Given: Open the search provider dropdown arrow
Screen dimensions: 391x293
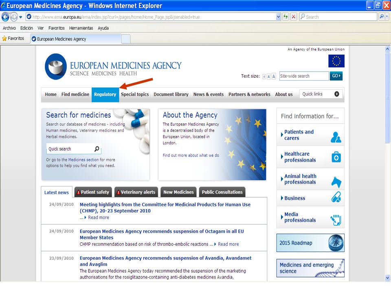Looking at the screenshot, I should [x=387, y=17].
